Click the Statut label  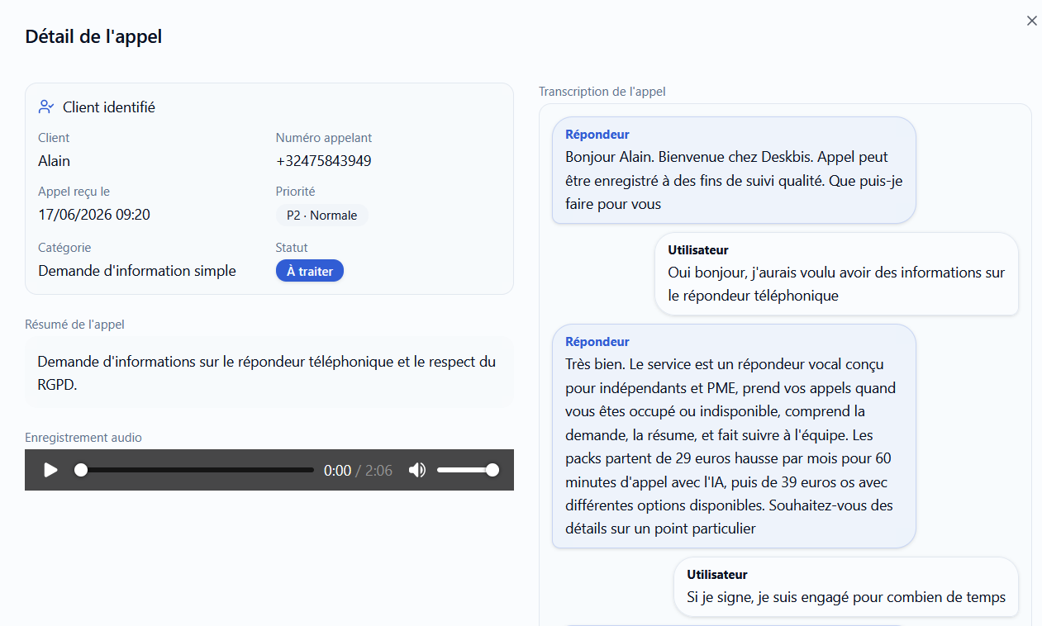[292, 248]
